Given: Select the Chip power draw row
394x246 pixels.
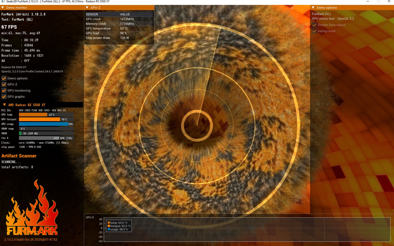Looking at the screenshot, I should coord(119,38).
